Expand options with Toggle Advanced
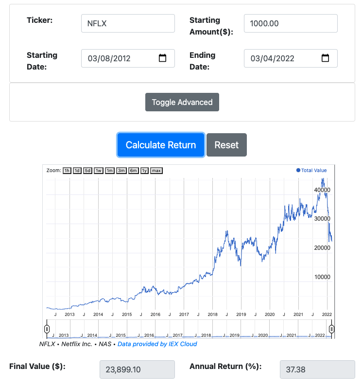The image size is (362, 386). tap(182, 102)
